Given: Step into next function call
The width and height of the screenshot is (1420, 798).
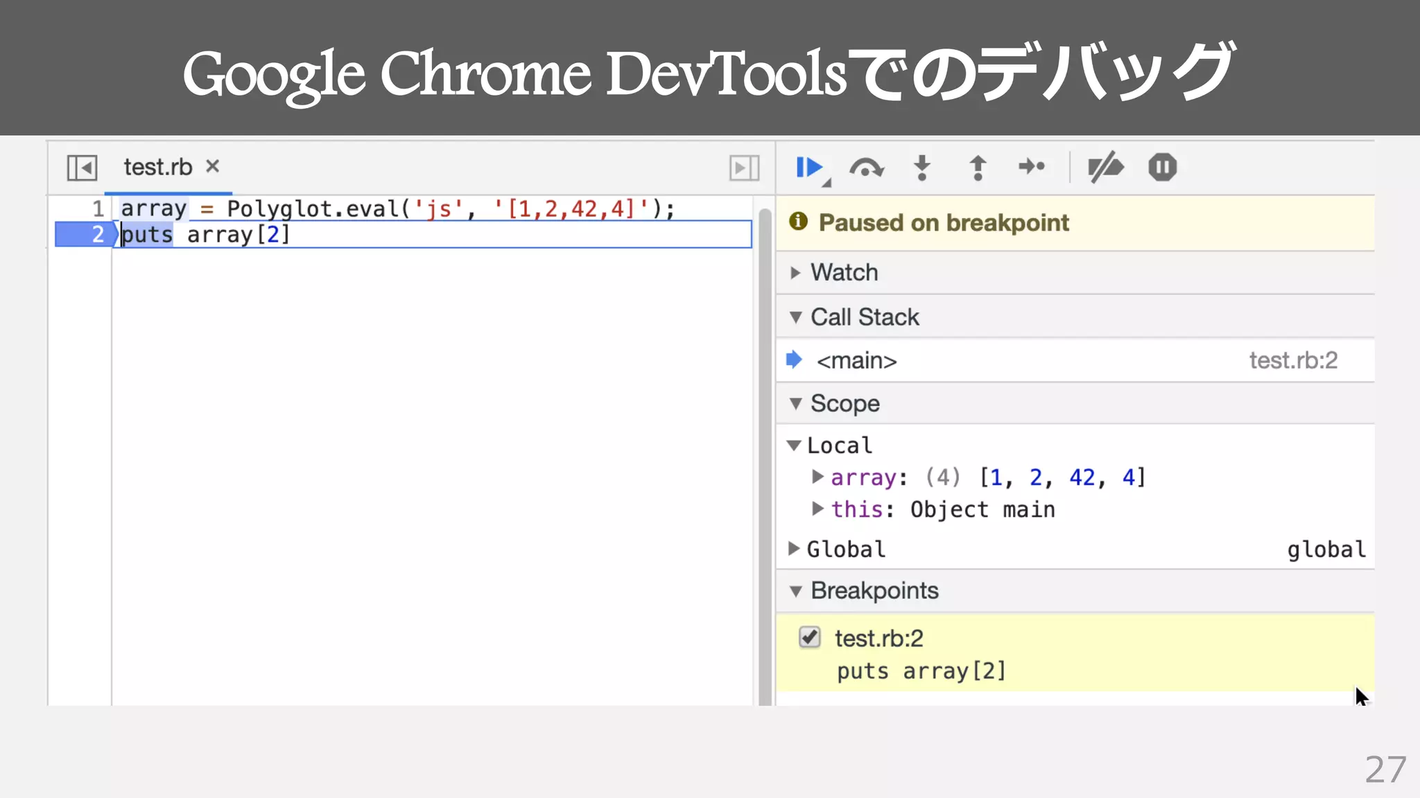Looking at the screenshot, I should tap(921, 168).
